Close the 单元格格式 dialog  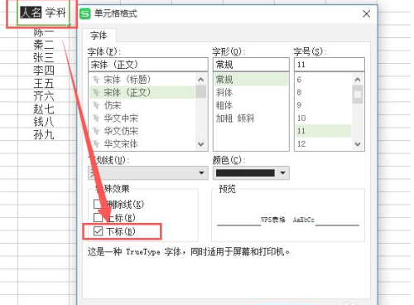(366, 14)
